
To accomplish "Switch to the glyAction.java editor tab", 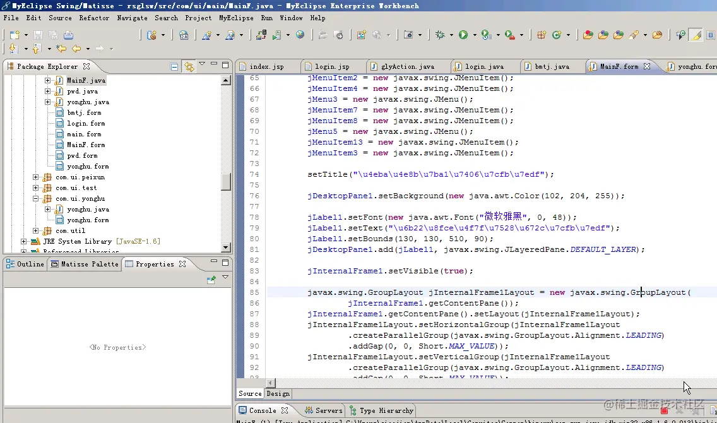I will 407,66.
